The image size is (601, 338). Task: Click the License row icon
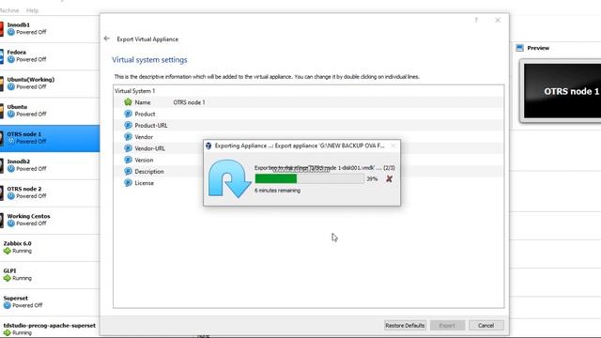click(128, 183)
